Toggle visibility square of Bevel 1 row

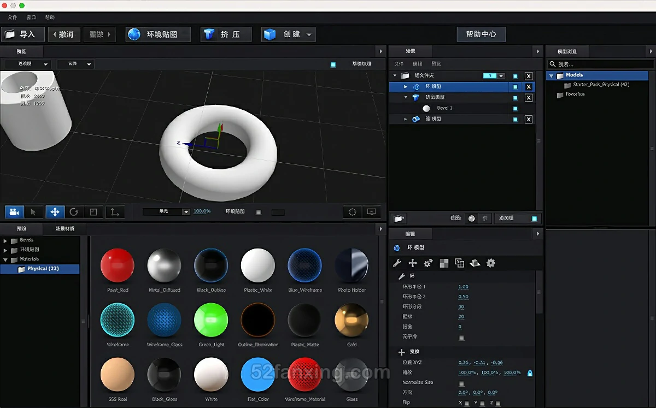coord(515,109)
